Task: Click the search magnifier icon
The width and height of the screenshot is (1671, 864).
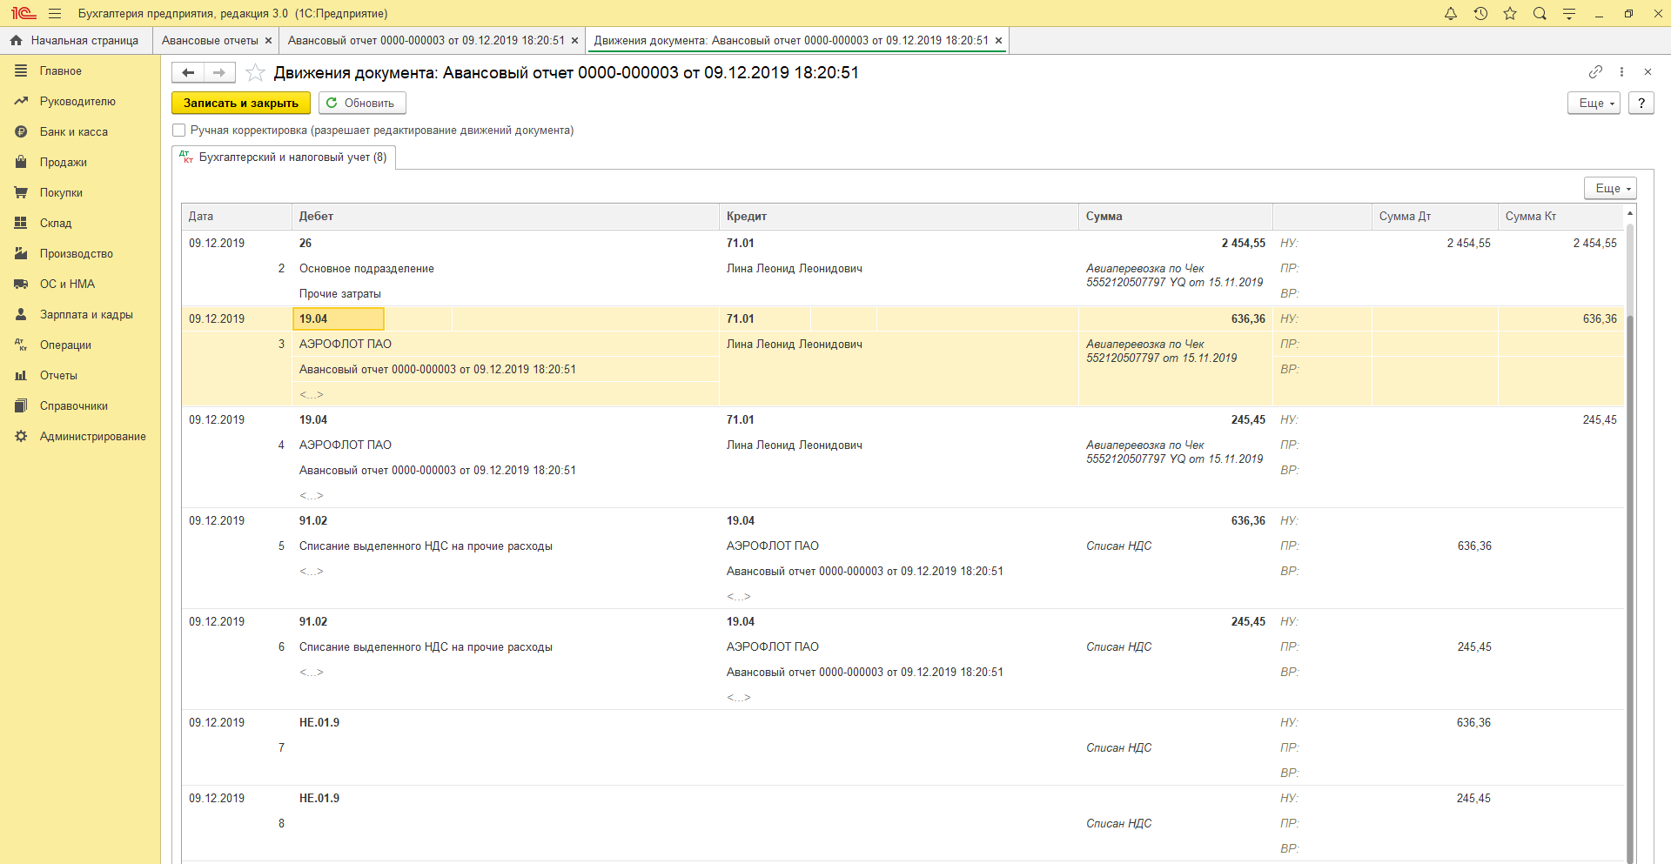Action: pos(1540,14)
